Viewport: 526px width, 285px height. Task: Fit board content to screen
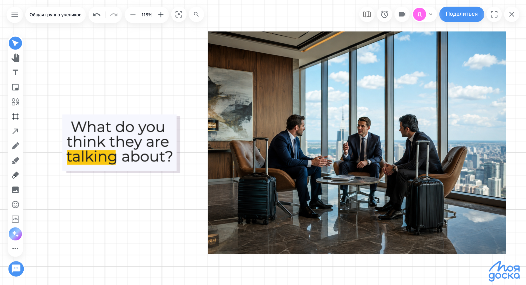tap(179, 14)
